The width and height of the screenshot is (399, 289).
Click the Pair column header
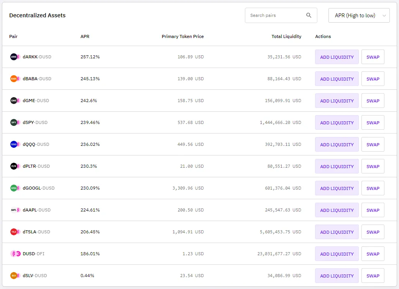point(13,36)
